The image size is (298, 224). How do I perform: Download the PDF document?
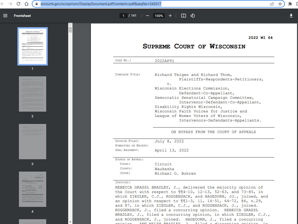[291, 16]
